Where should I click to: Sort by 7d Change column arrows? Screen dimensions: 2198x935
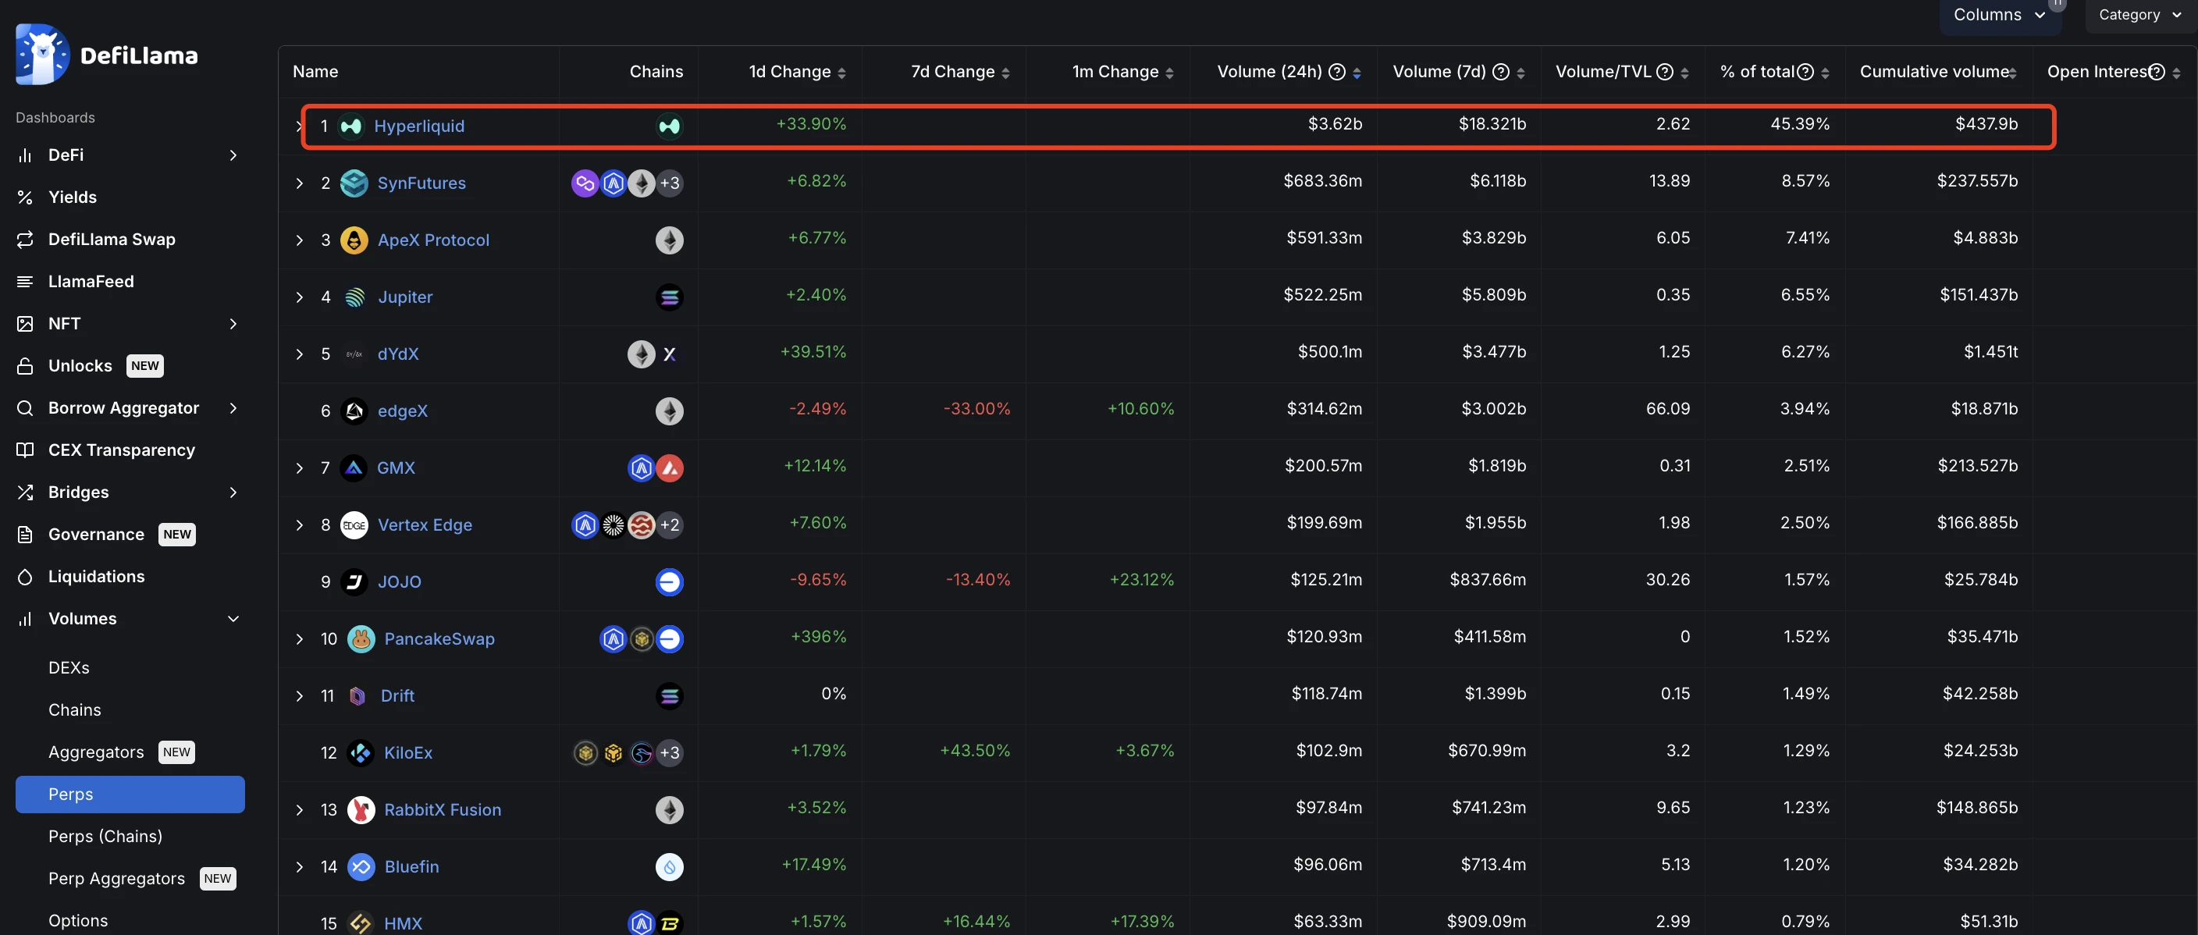point(1005,73)
